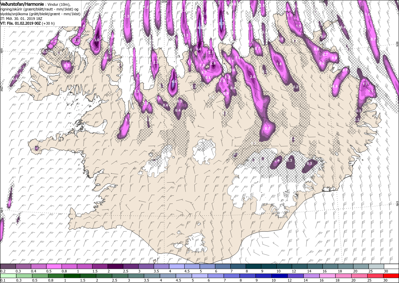Click the 0.21 precipitation value on the map
Screen dimensions: 399x283
[x=296, y=87]
